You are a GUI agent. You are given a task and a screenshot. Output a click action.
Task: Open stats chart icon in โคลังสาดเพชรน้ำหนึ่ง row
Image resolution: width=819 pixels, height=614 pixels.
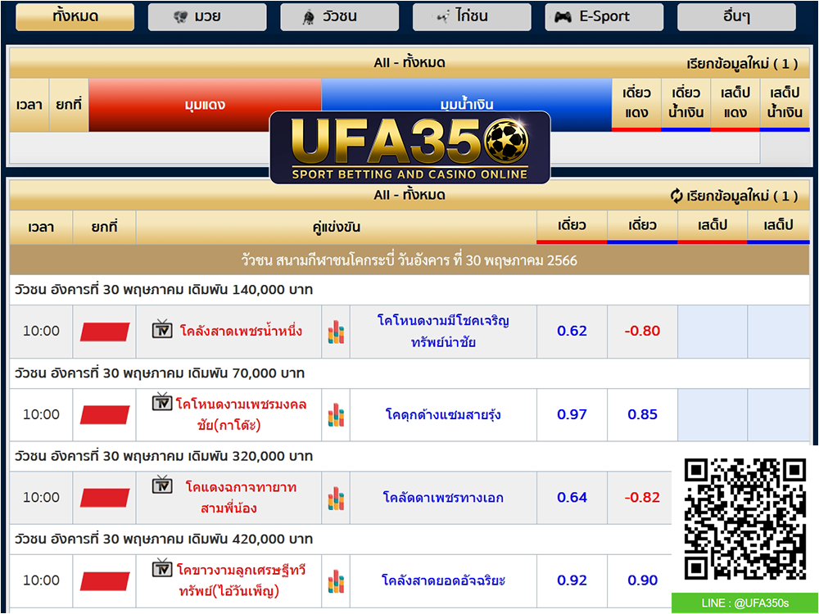[336, 332]
